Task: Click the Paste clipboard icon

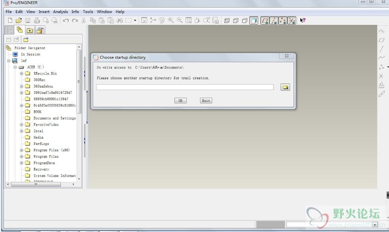Action: click(102, 20)
